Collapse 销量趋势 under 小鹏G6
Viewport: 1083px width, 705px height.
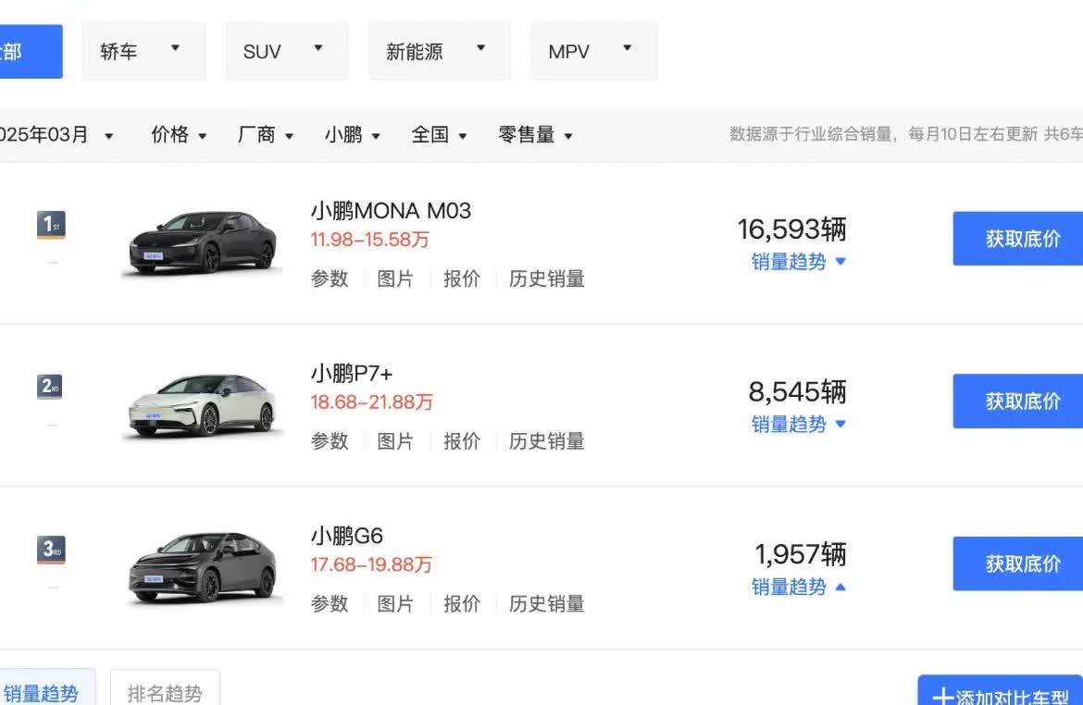click(x=799, y=587)
